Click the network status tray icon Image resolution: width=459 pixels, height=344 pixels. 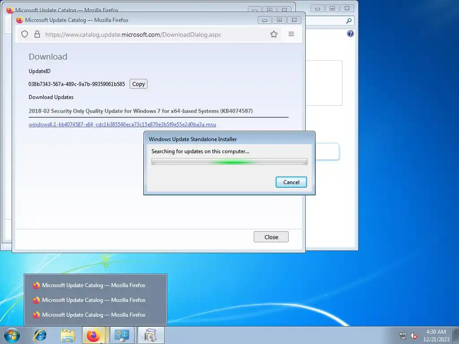pyautogui.click(x=403, y=336)
